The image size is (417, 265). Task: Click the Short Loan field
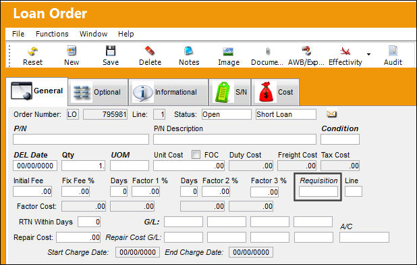[286, 114]
